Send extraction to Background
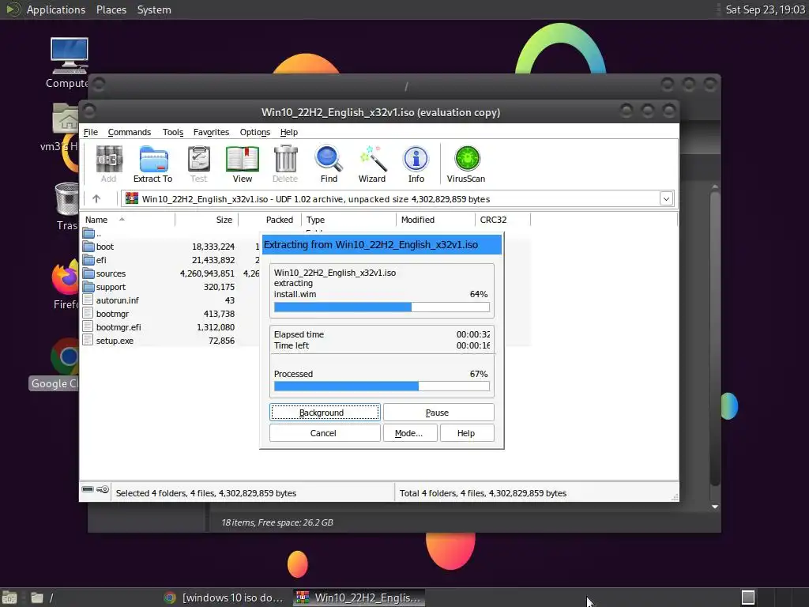 (325, 413)
